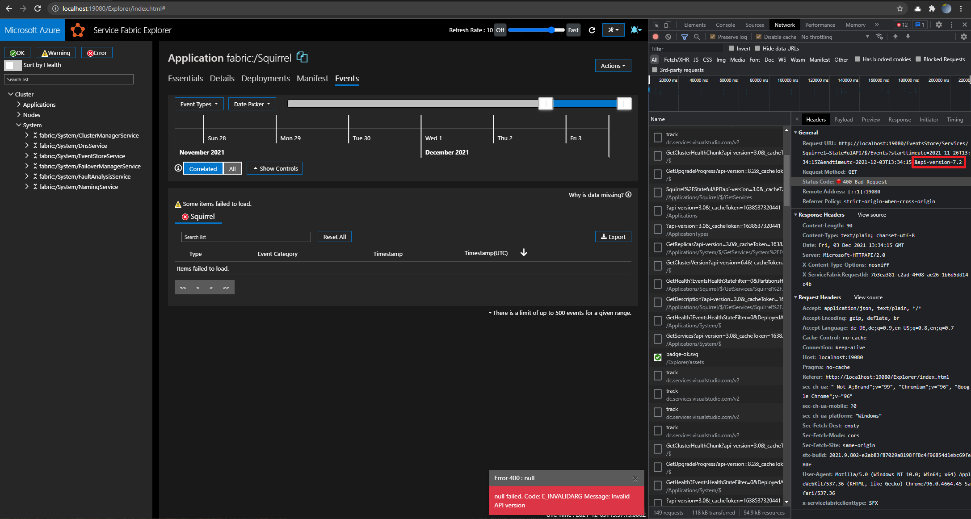The image size is (971, 519).
Task: Click the Search list input field
Action: (68, 79)
